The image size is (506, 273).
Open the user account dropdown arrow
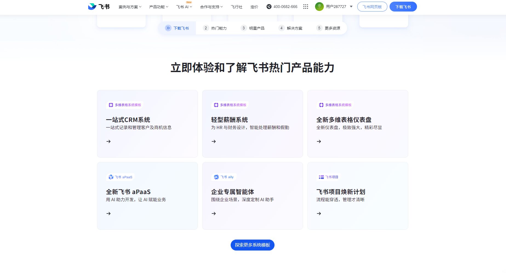[351, 7]
